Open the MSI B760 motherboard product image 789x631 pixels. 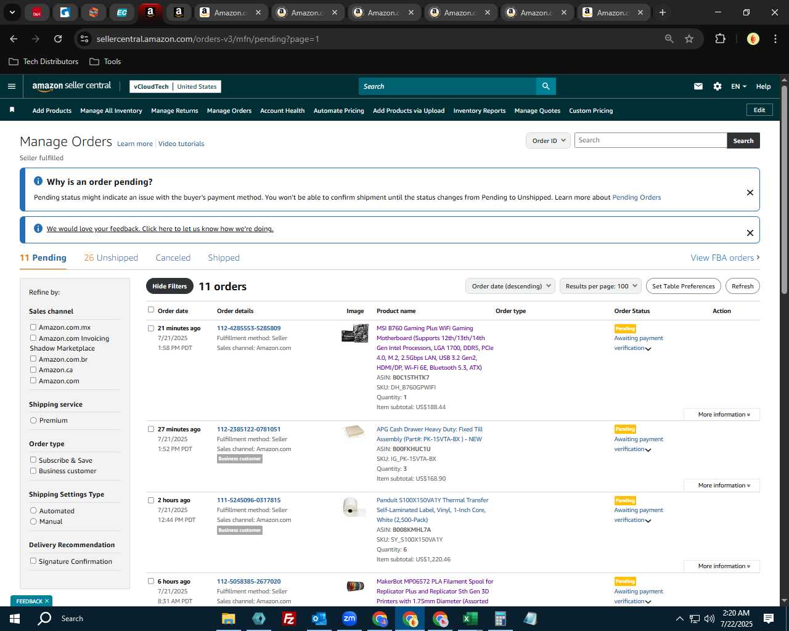tap(355, 333)
